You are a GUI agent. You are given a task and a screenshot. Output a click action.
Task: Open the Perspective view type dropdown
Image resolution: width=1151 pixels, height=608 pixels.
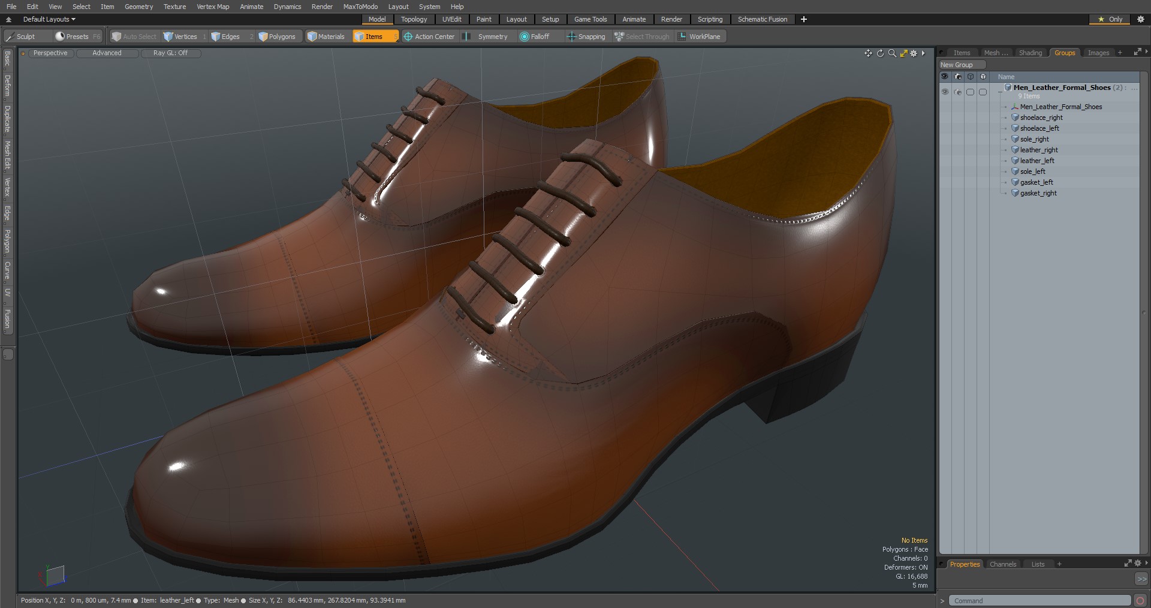pos(50,53)
